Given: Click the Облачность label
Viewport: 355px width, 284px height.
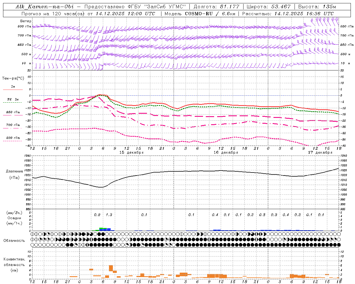Looking at the screenshot, I should [14, 241].
